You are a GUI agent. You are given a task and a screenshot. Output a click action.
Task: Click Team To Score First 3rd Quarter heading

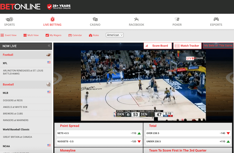[178, 150]
